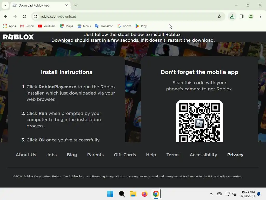Open the Play bookmark

tap(141, 26)
